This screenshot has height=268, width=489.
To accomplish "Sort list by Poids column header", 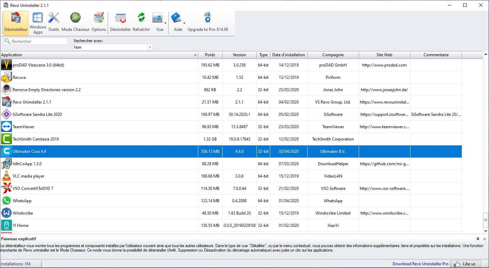I will coord(210,55).
